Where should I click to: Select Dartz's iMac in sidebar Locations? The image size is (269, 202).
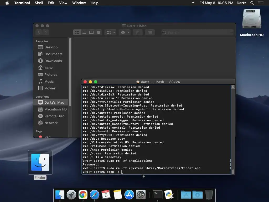tap(51, 102)
